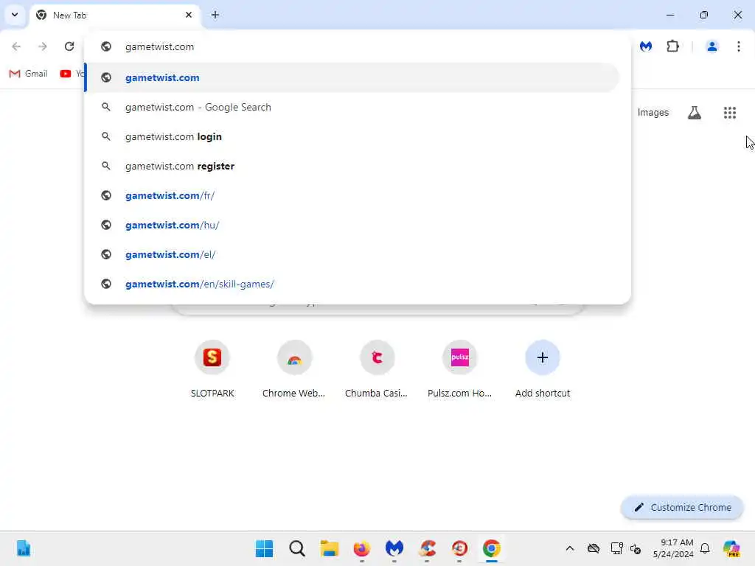Switch to Chrome taskbar icon

tap(491, 548)
